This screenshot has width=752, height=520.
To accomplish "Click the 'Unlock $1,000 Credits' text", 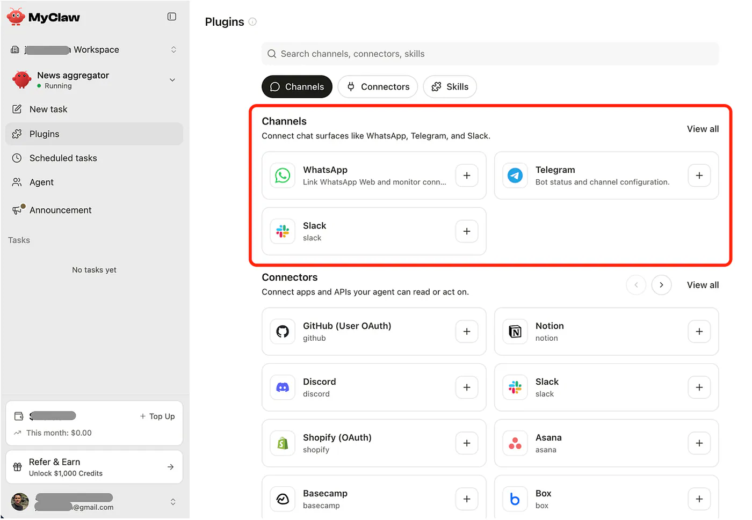I will pyautogui.click(x=66, y=473).
